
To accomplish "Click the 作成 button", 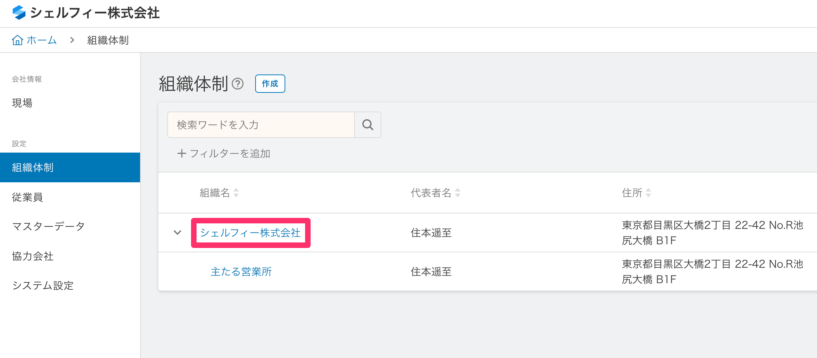I will [270, 84].
